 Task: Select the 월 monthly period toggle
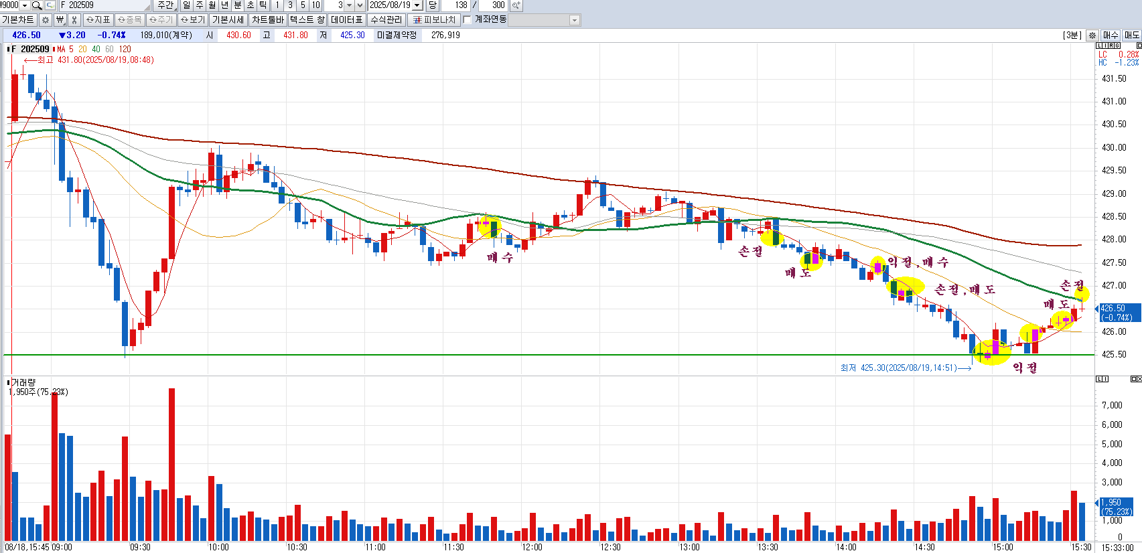click(x=211, y=5)
